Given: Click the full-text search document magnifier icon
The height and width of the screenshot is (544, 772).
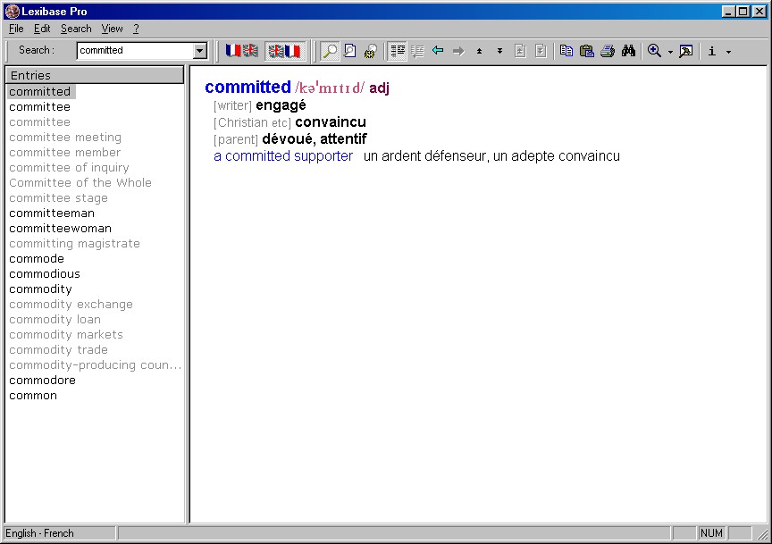Looking at the screenshot, I should [x=350, y=51].
